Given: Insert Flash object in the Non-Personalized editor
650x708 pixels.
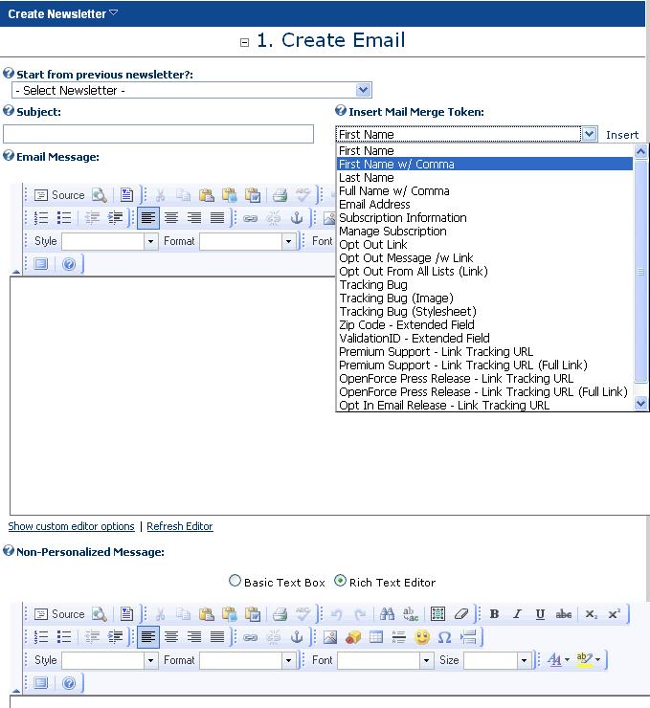Looking at the screenshot, I should click(x=353, y=637).
